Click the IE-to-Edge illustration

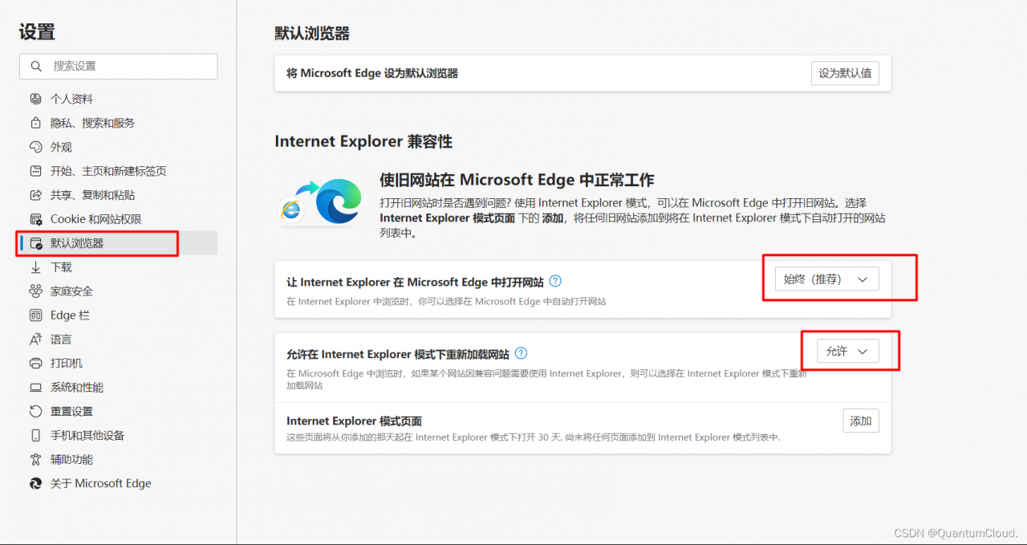pos(320,201)
